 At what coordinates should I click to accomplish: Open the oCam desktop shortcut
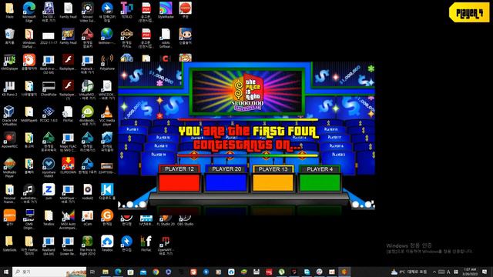(87, 218)
